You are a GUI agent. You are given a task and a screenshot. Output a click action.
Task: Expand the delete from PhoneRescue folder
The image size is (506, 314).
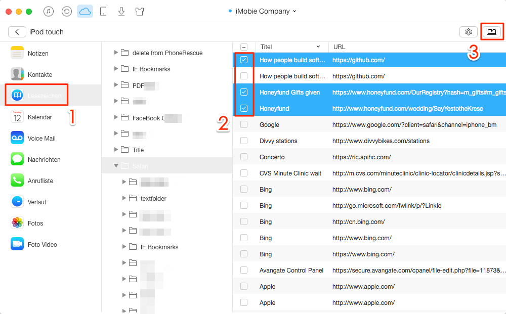[116, 52]
